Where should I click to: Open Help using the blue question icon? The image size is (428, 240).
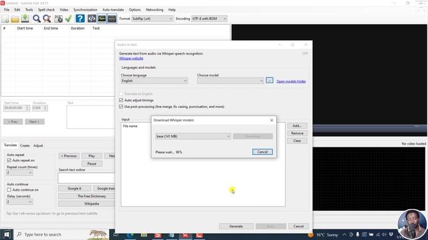pos(80,19)
